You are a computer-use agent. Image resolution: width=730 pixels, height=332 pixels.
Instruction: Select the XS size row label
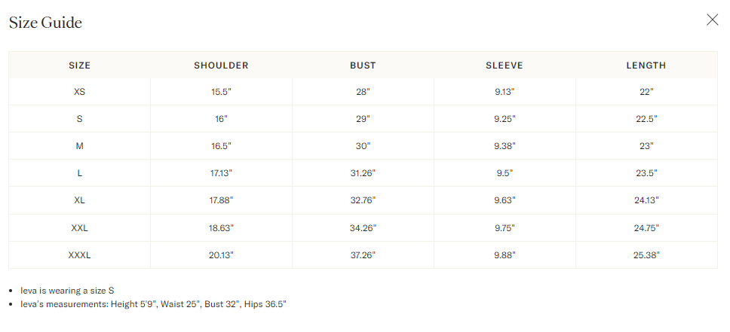pyautogui.click(x=79, y=92)
